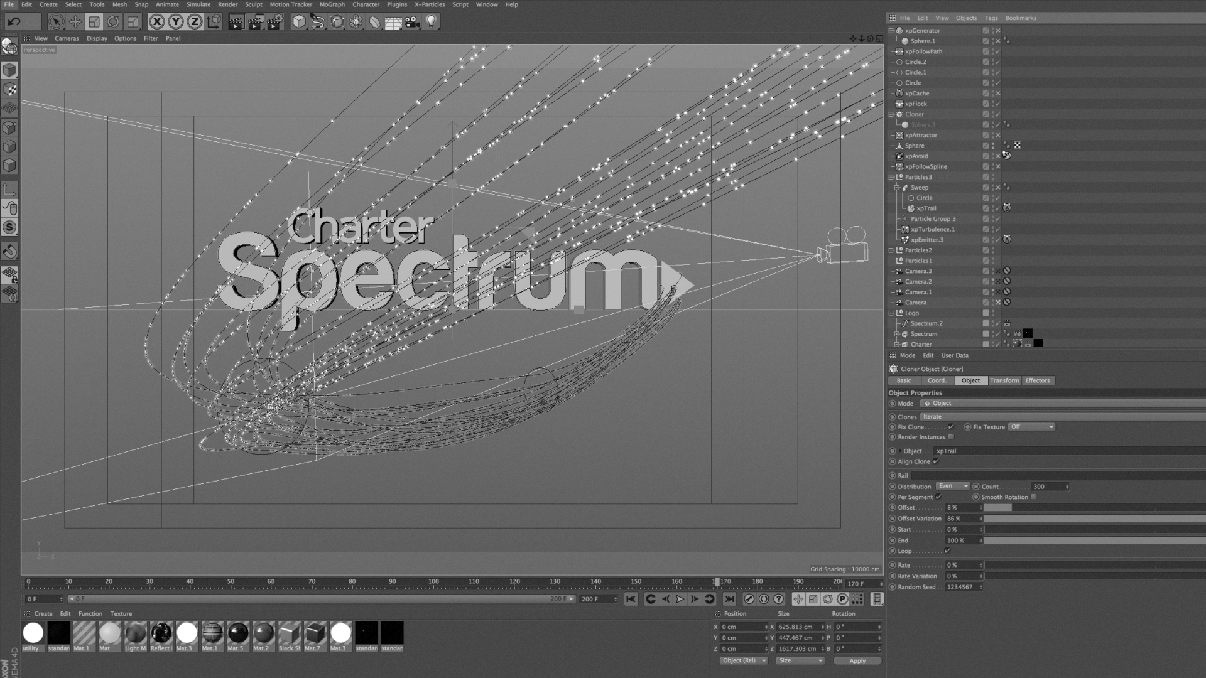Click Apply button in coordinates panel
1206x678 pixels.
pyautogui.click(x=857, y=660)
